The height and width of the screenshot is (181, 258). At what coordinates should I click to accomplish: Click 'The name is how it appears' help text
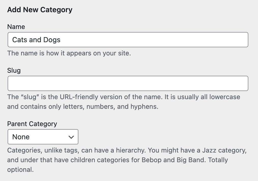(69, 53)
